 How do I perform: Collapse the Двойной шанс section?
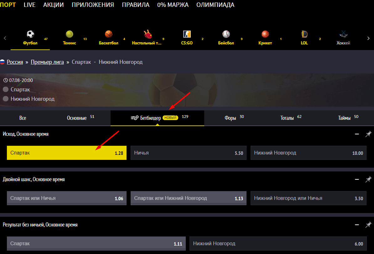coord(357,180)
